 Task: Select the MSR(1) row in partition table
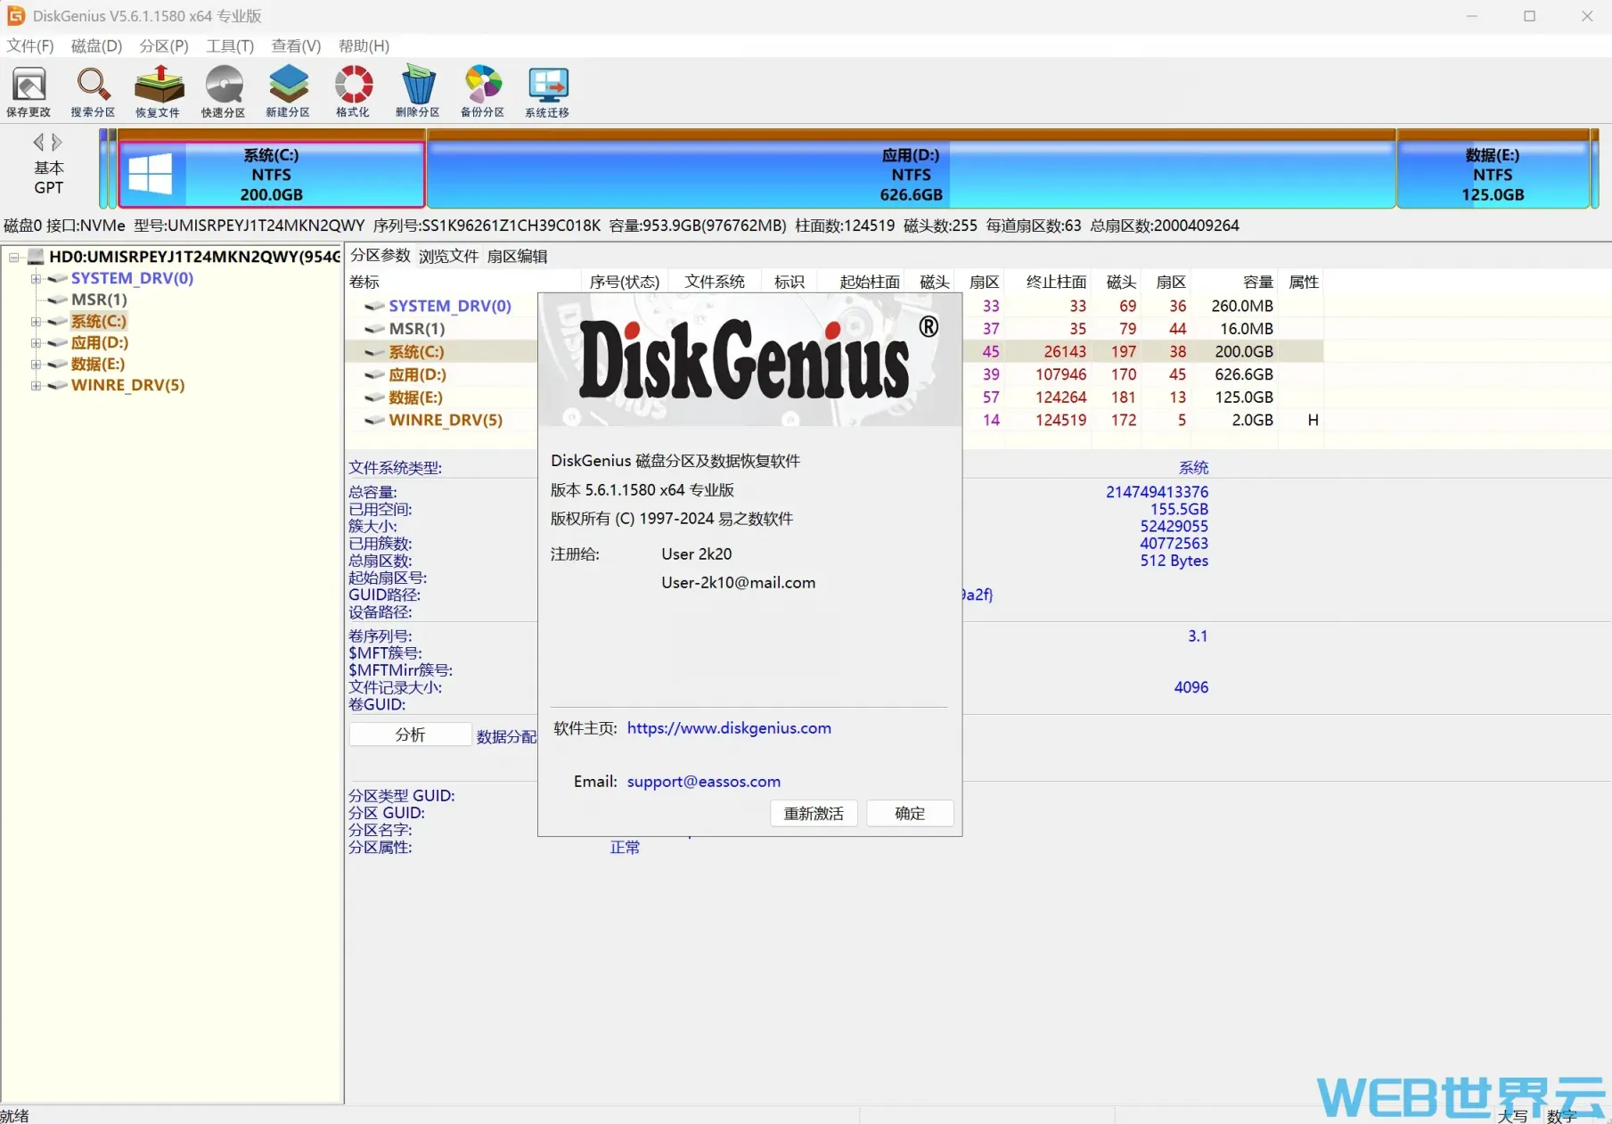[834, 329]
